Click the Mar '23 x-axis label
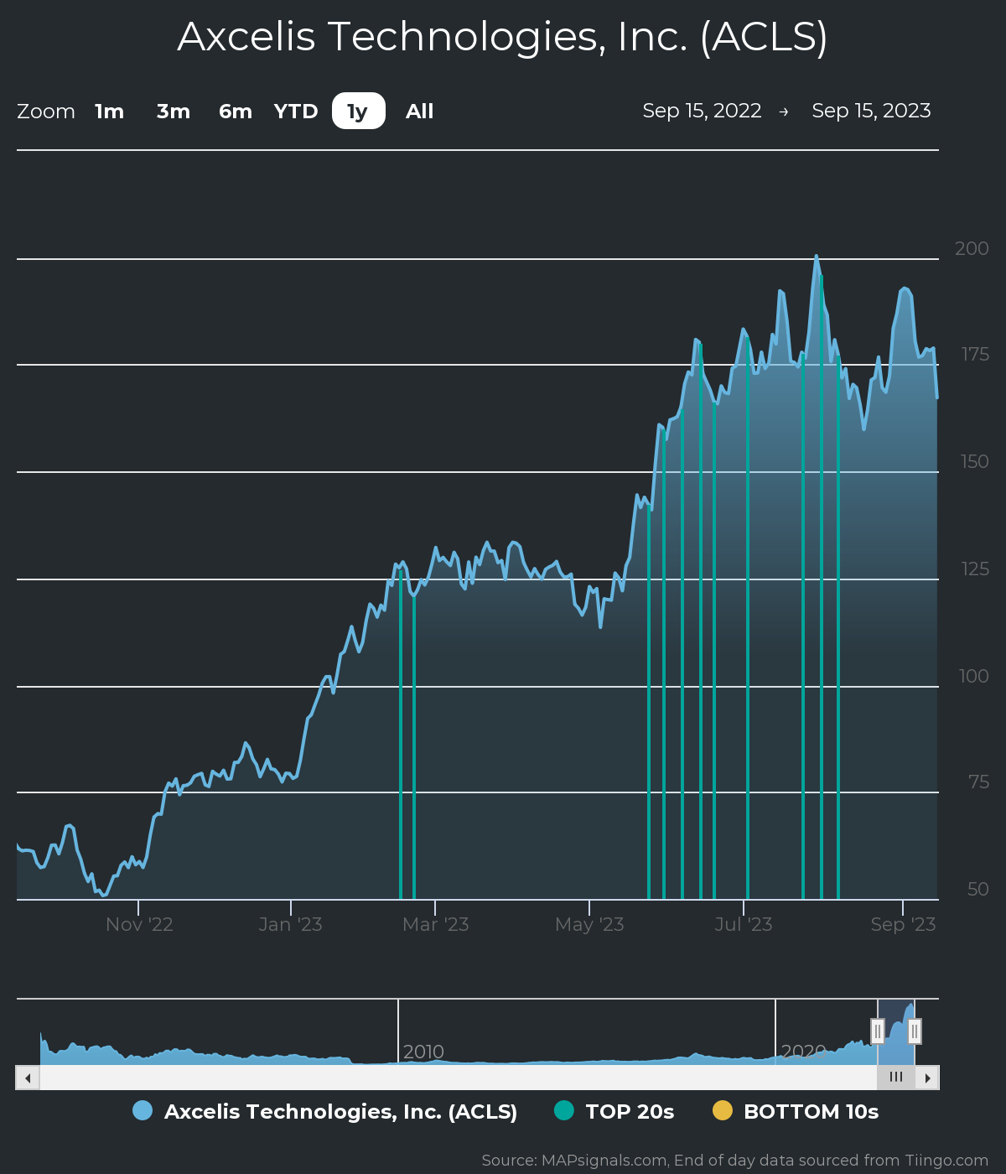Screen dimensions: 1006x1174 click(435, 924)
